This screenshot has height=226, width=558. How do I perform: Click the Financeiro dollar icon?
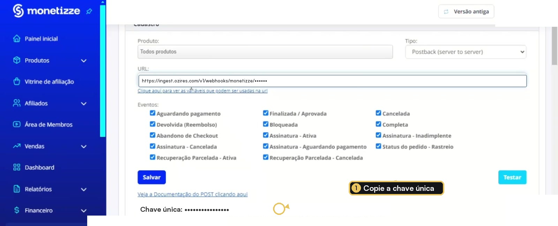pos(17,210)
